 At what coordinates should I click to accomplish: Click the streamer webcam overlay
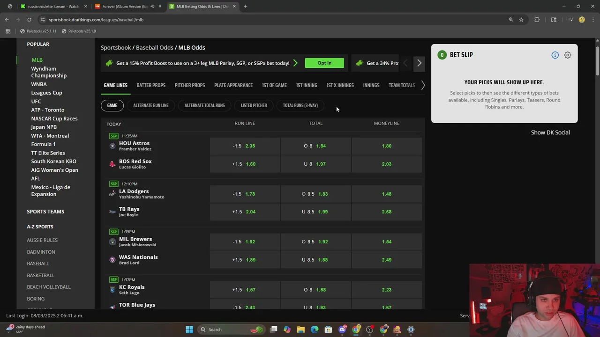534,300
